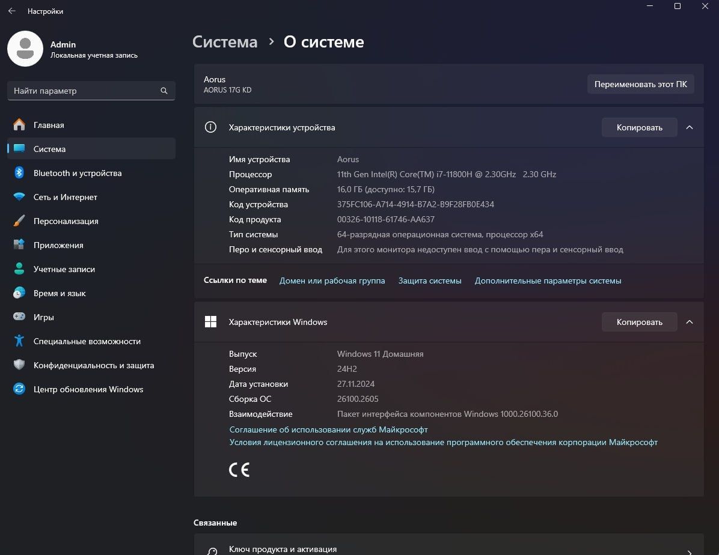Select the device ID 375FC106 value

[x=415, y=204]
